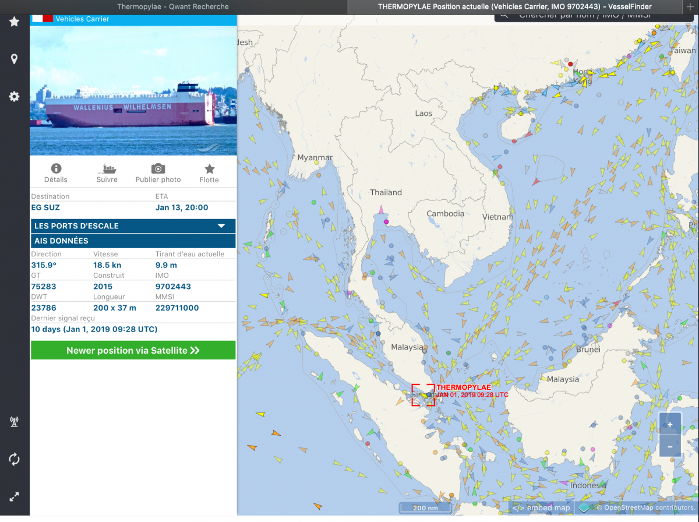Click GT value 75283
The height and width of the screenshot is (522, 699).
(44, 287)
